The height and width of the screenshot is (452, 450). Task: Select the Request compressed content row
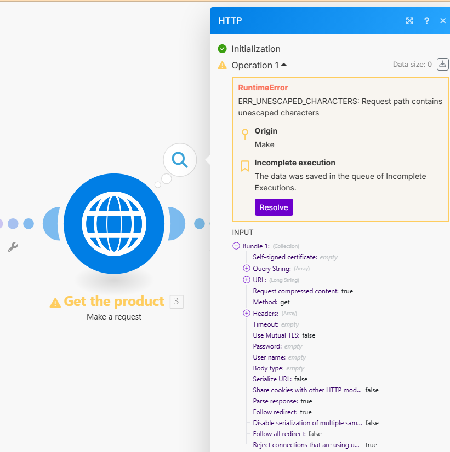pos(303,291)
